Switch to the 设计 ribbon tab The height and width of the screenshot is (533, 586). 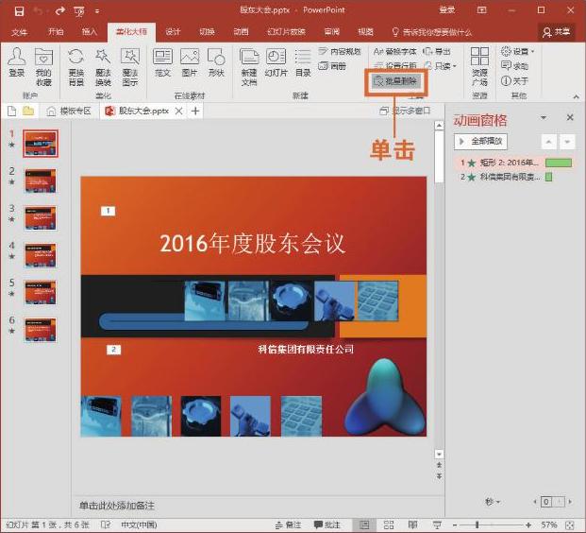coord(173,31)
